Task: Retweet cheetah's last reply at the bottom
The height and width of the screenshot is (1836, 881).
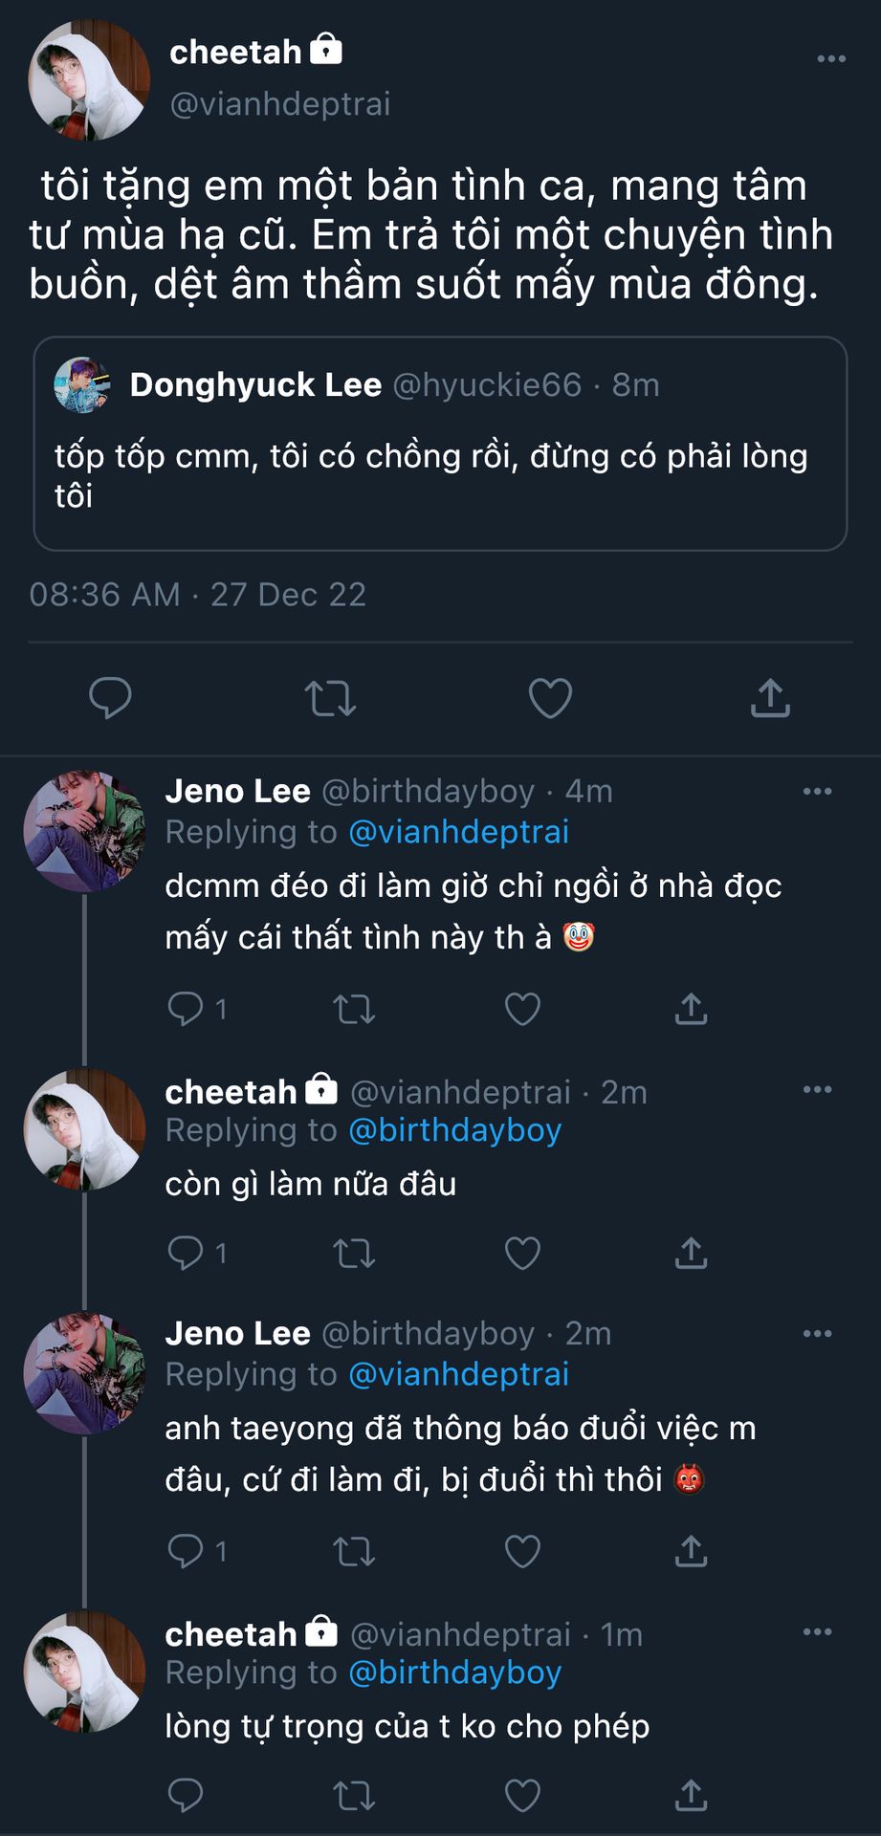Action: click(354, 1796)
